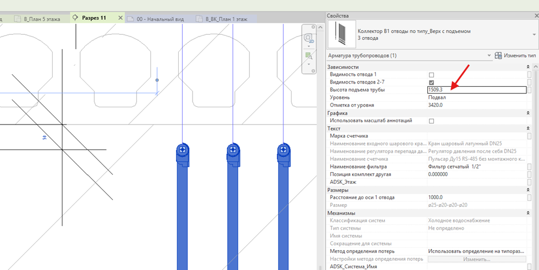Click the Высота подъема трубы value field
The image size is (539, 270).
[477, 90]
